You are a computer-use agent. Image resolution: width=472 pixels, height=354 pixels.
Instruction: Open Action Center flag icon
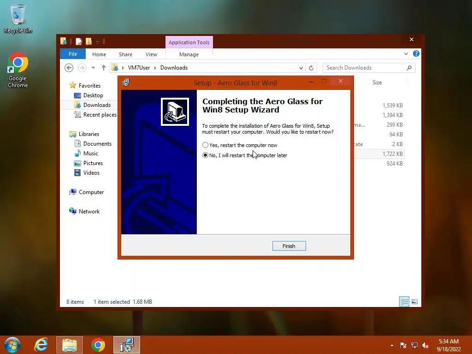tap(403, 345)
